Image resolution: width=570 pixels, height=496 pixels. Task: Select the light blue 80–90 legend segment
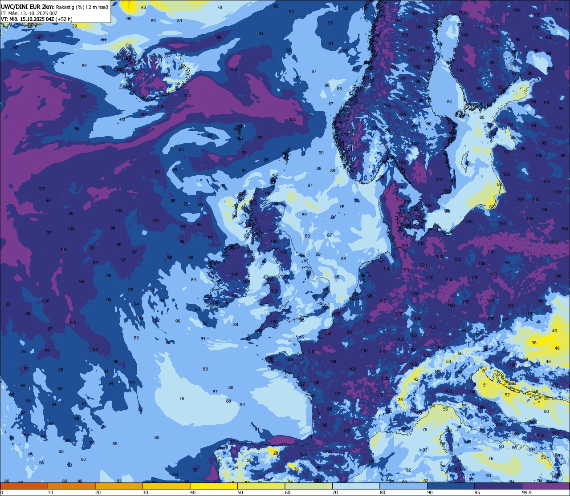click(x=403, y=486)
